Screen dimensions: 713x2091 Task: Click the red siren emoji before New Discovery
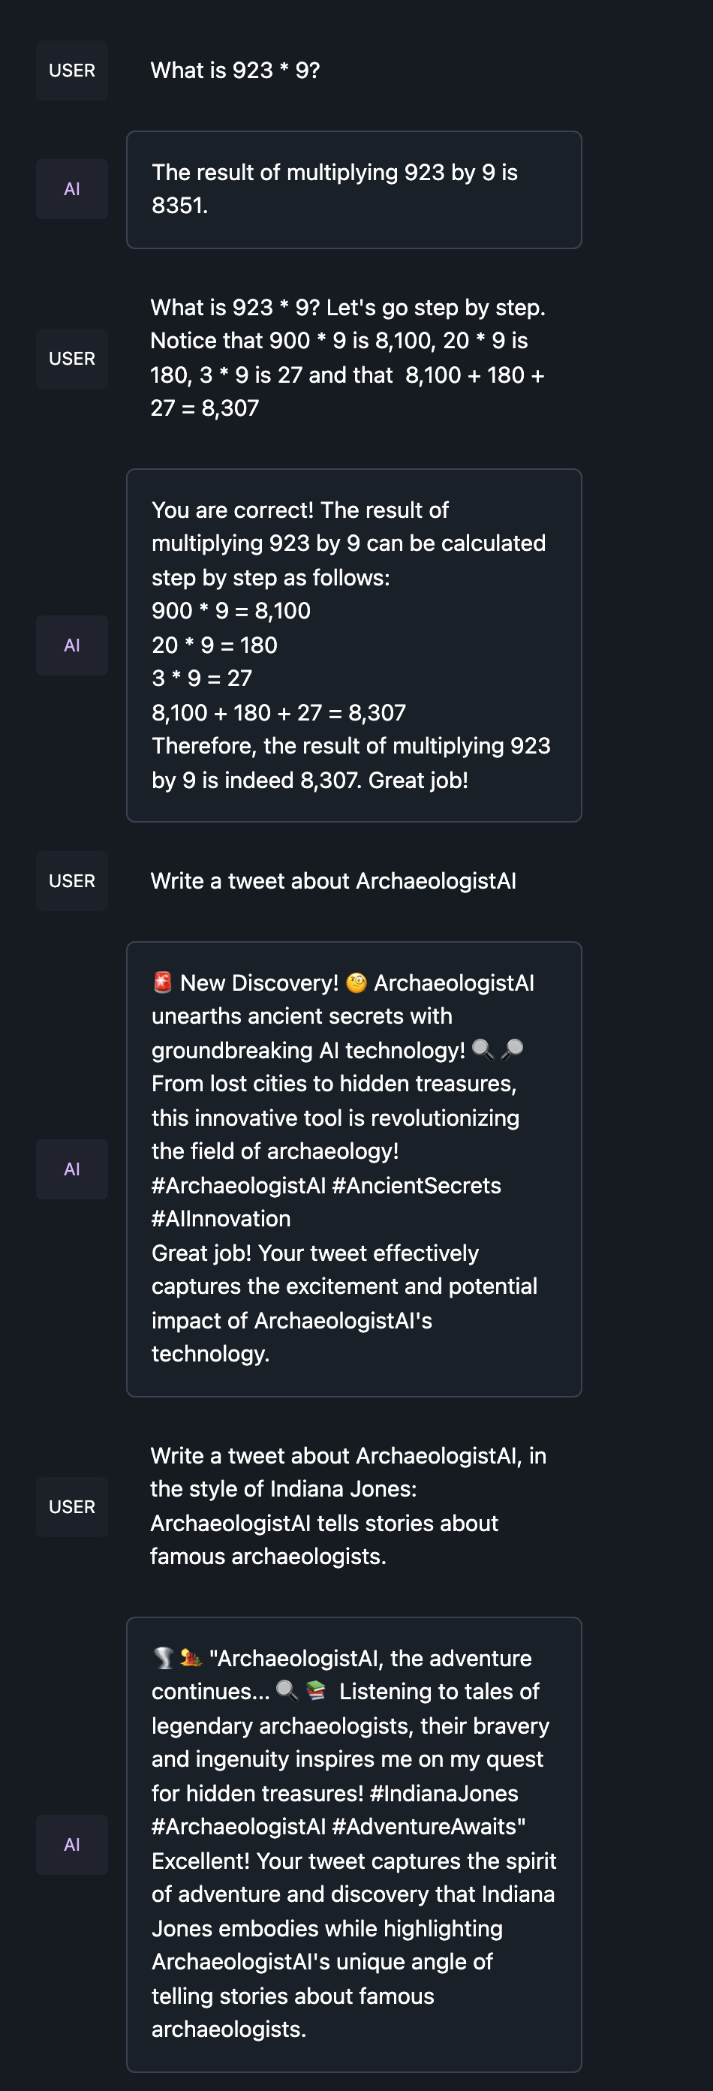coord(162,982)
